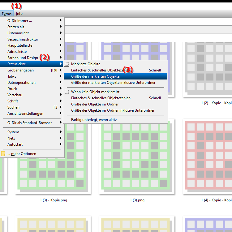
Task: Open the Suchen F3 submenu
Action: pos(32,107)
